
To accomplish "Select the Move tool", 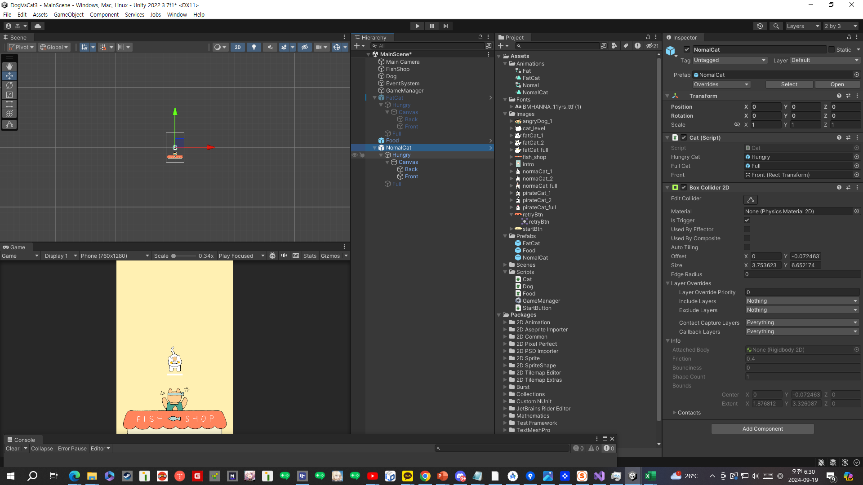I will click(x=9, y=76).
